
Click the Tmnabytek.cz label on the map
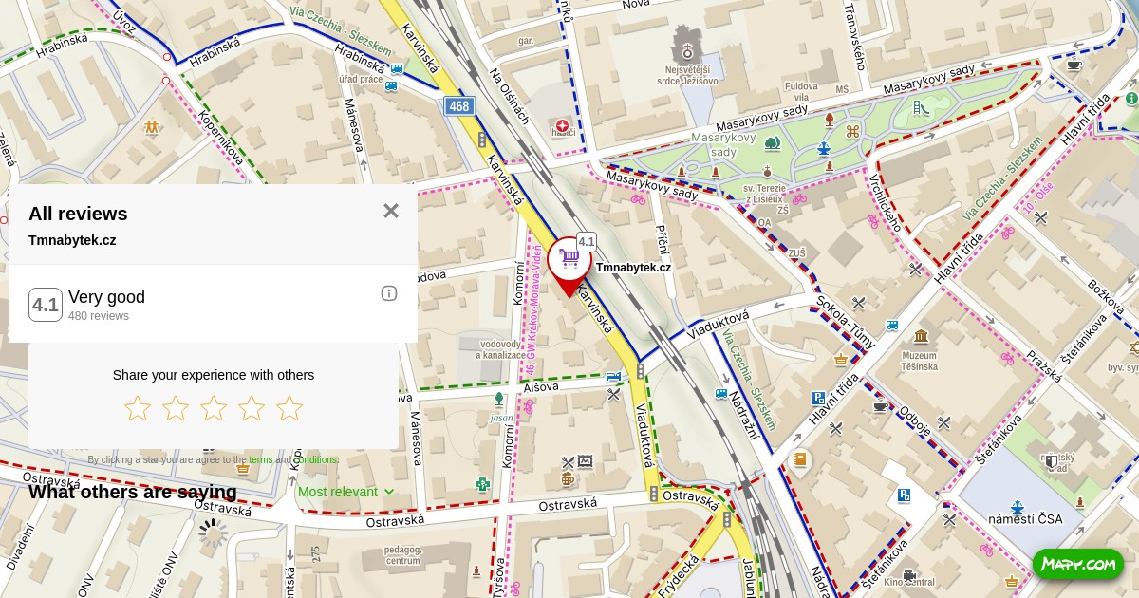(633, 268)
